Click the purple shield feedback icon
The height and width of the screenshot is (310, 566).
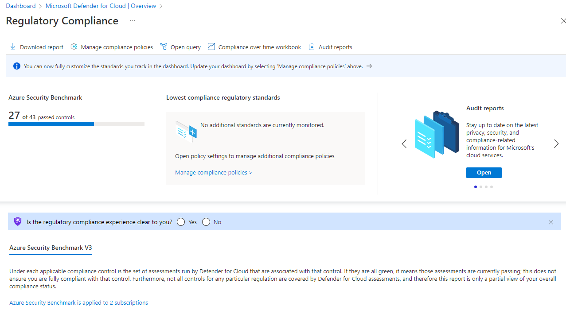[x=18, y=222]
